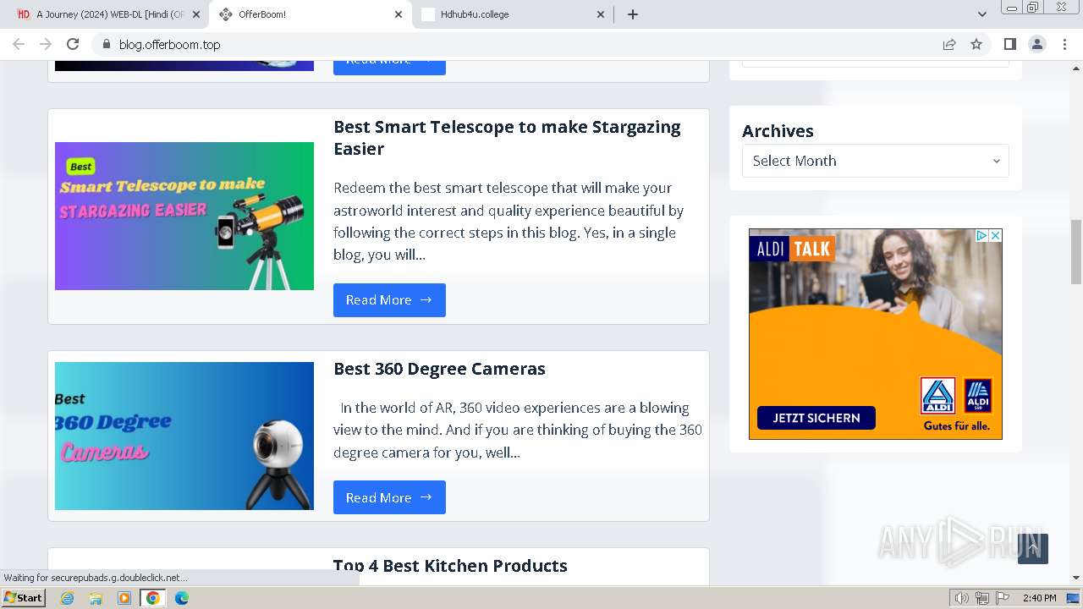Image resolution: width=1083 pixels, height=609 pixels.
Task: Open the Archives Select Month dropdown
Action: (876, 161)
